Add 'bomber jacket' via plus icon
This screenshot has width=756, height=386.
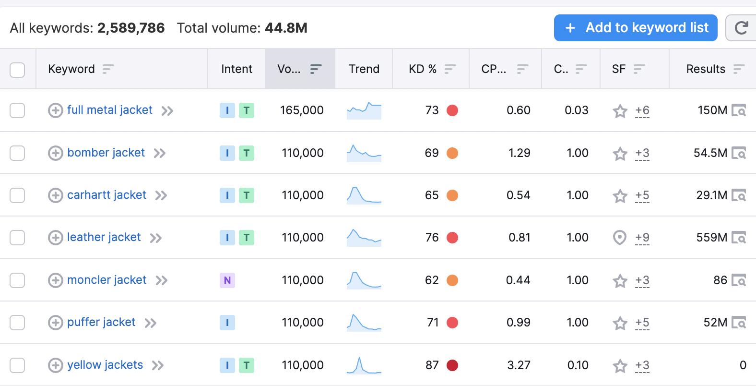point(56,153)
